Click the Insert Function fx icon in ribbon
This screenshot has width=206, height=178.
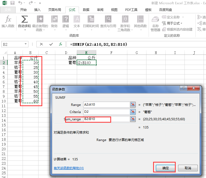tap(8, 19)
